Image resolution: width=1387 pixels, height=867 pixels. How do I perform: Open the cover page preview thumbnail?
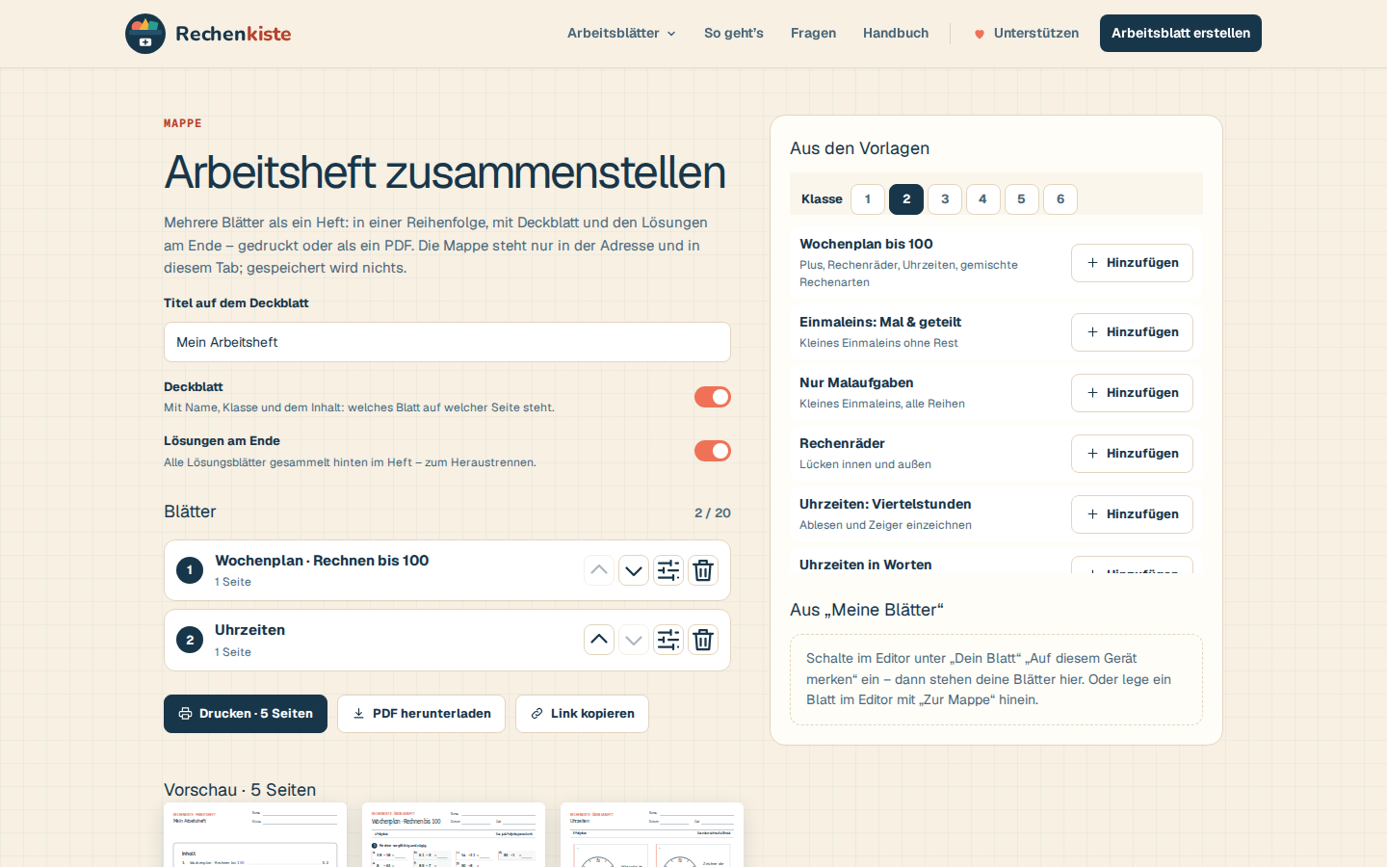pyautogui.click(x=255, y=835)
